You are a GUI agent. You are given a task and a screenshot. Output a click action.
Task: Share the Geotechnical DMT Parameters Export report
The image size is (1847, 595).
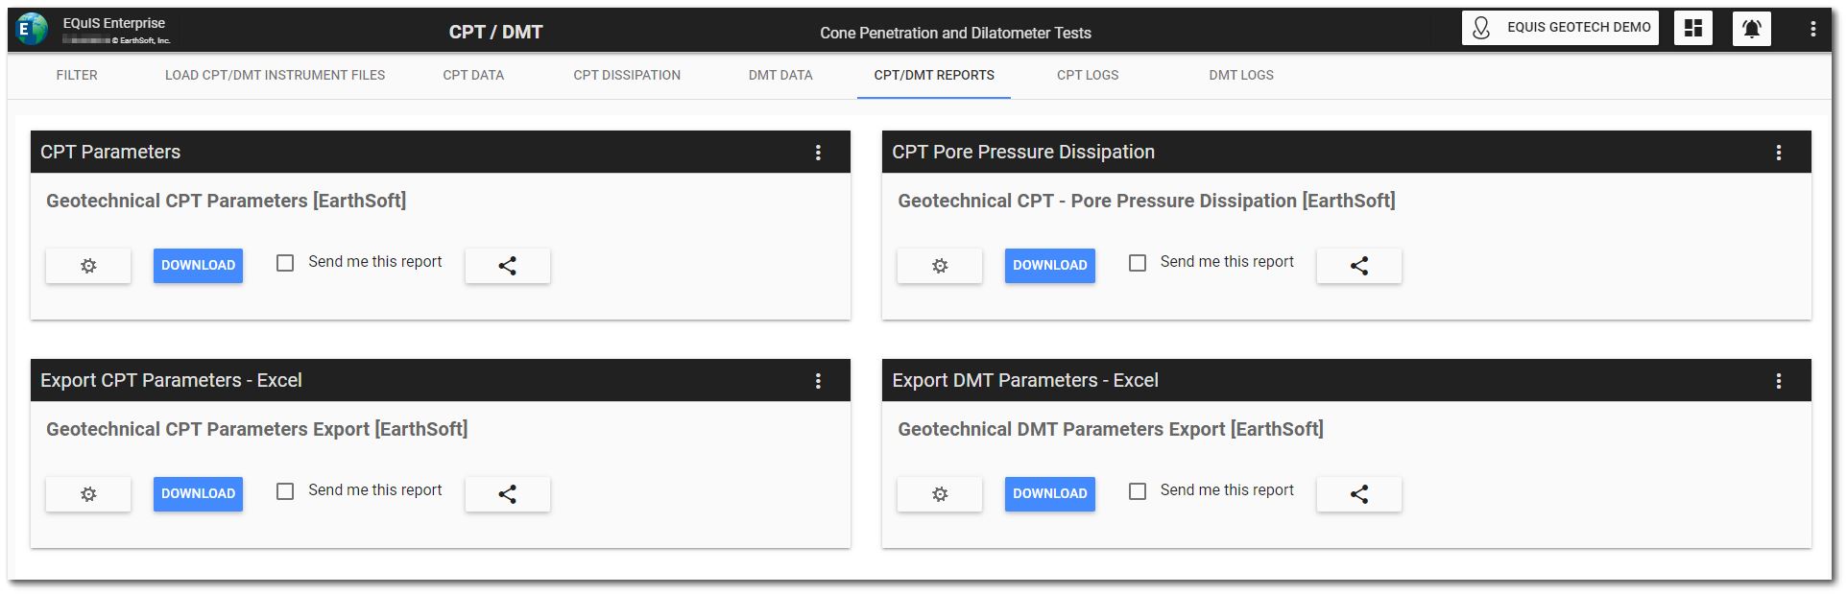coord(1359,494)
